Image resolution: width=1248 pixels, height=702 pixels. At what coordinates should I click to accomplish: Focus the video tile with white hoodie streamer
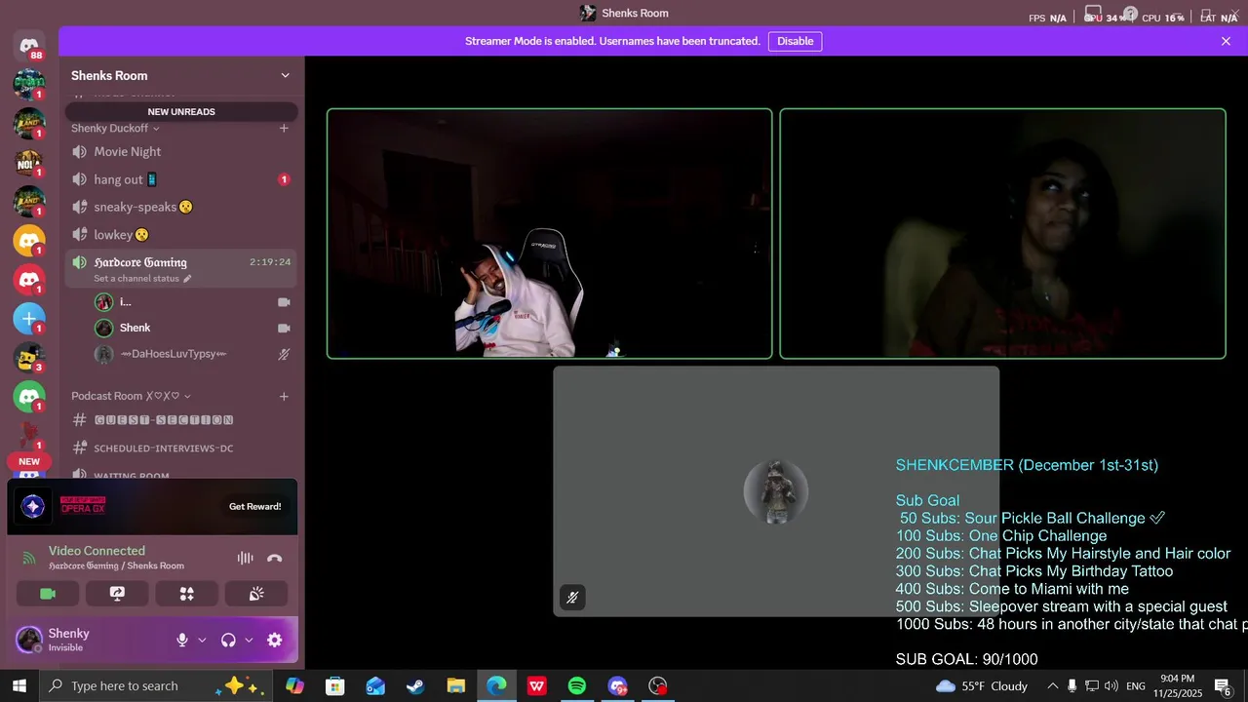549,234
